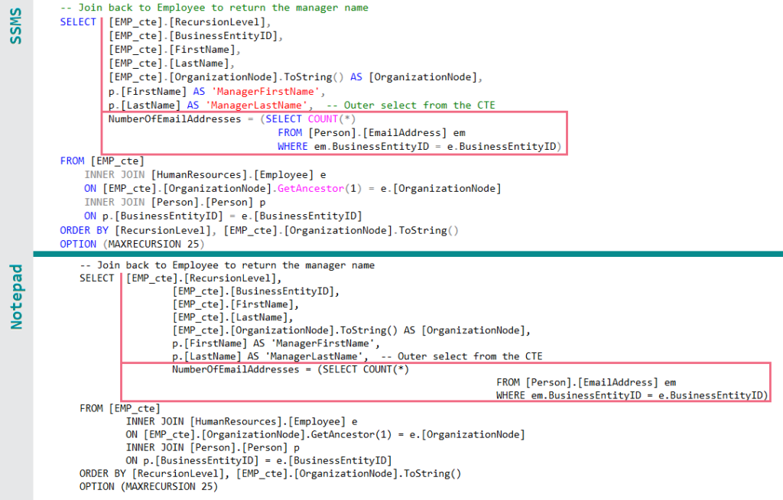Click the 'FROM [EMP_cte]' line in SSMS
783x500 pixels.
pyautogui.click(x=102, y=161)
